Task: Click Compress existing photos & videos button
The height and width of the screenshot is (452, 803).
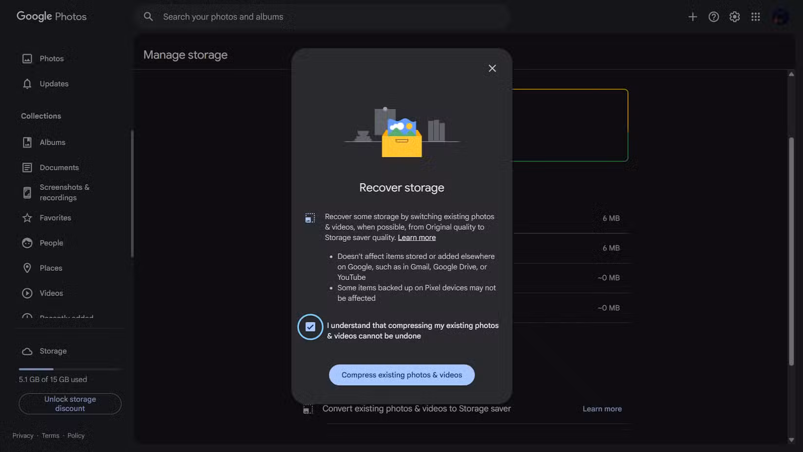Action: (x=401, y=375)
